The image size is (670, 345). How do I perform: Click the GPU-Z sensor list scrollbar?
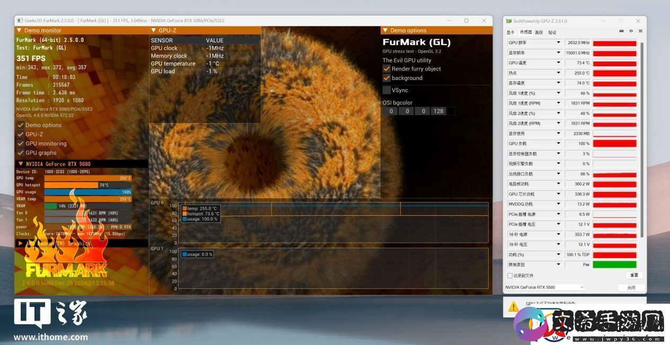point(641,140)
